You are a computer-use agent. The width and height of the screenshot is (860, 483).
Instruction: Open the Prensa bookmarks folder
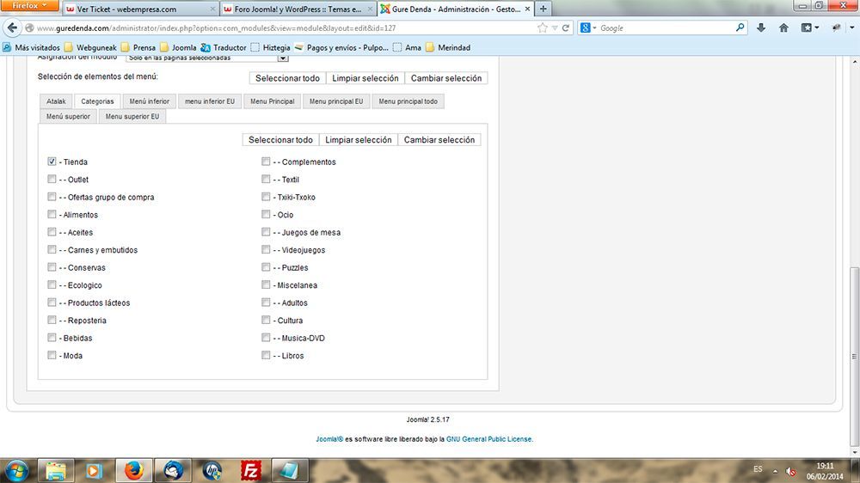point(138,47)
